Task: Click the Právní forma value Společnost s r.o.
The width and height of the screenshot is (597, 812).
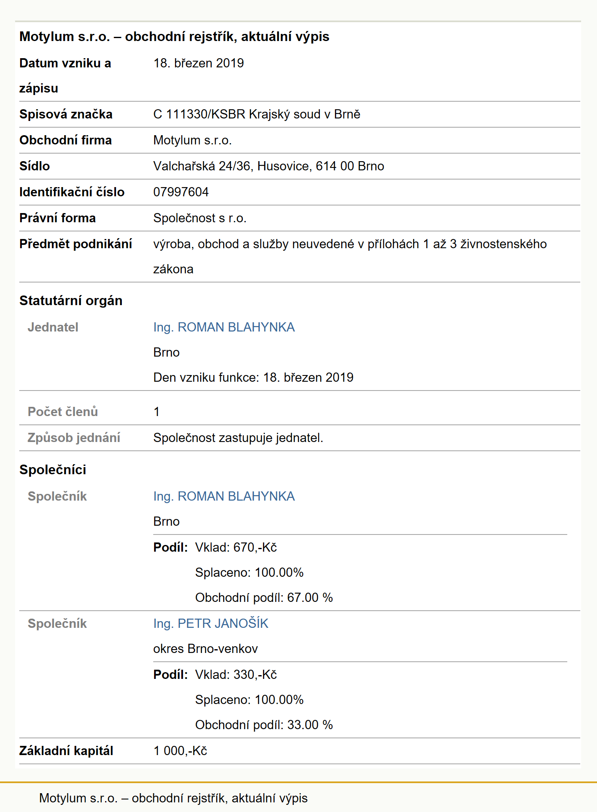Action: pos(200,218)
